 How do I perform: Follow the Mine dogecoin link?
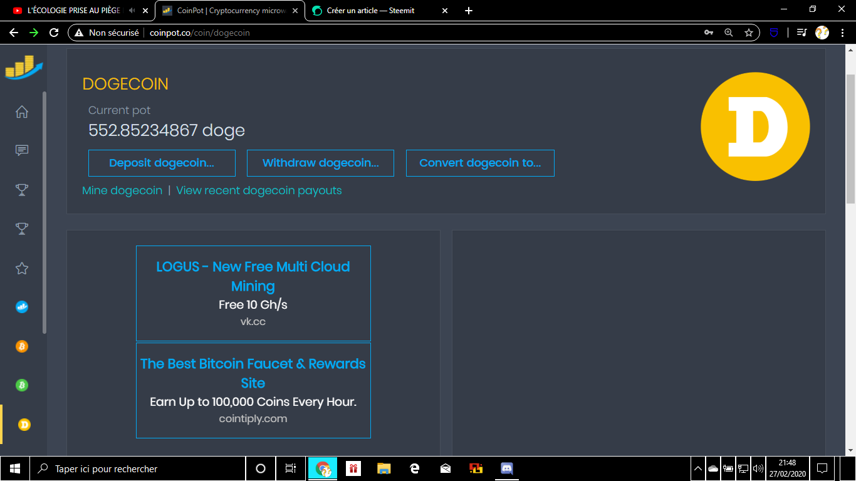click(x=122, y=190)
